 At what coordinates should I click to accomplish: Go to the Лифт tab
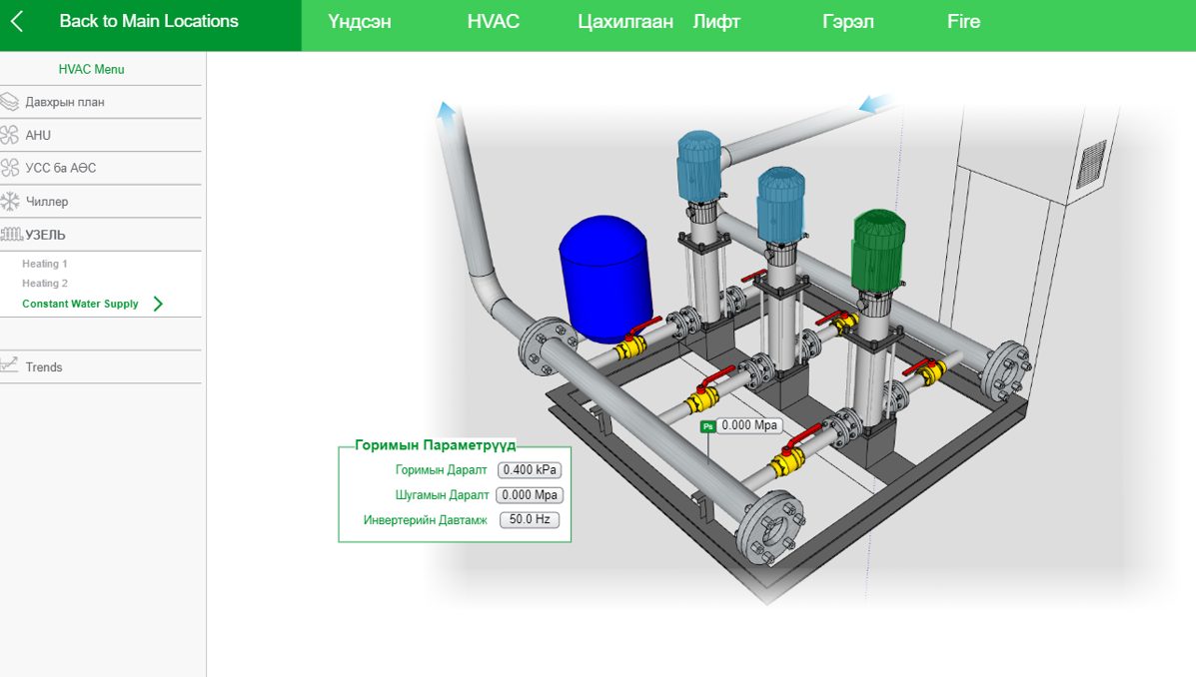[716, 21]
